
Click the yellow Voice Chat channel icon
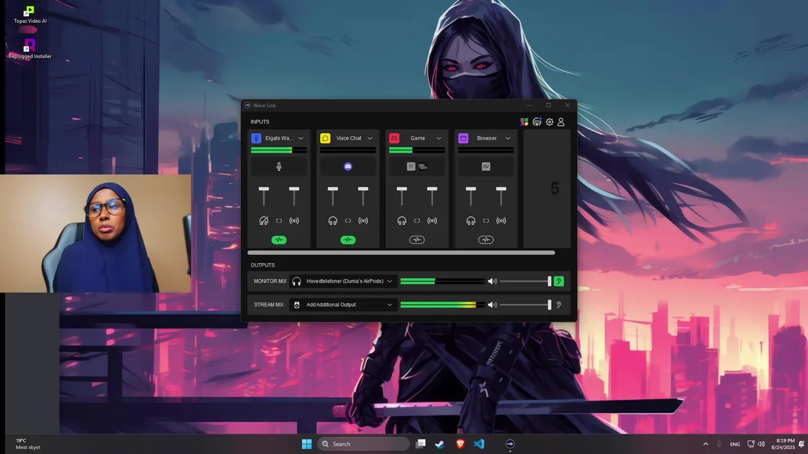pos(325,138)
